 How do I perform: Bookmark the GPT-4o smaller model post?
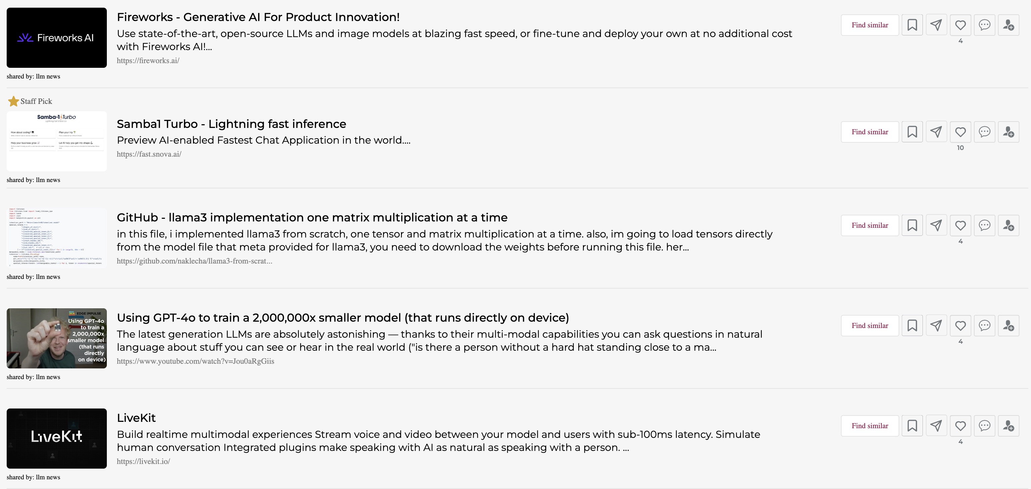tap(912, 326)
